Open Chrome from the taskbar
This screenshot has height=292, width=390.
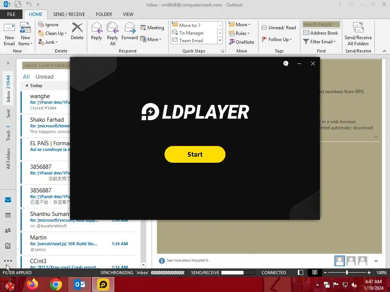pos(56,284)
